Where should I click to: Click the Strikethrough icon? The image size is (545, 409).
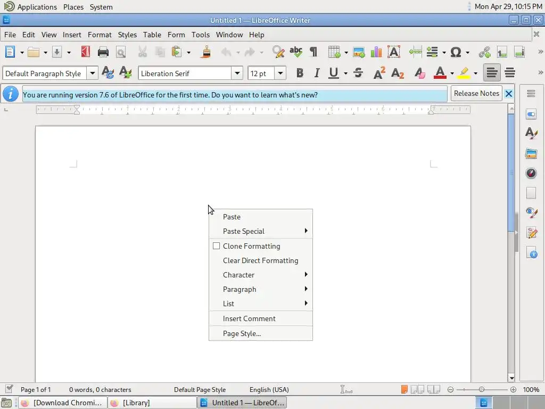tap(358, 73)
